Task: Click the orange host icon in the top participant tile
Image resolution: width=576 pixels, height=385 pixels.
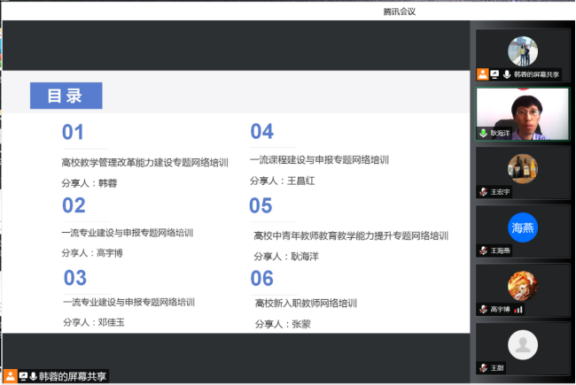Action: tap(483, 74)
